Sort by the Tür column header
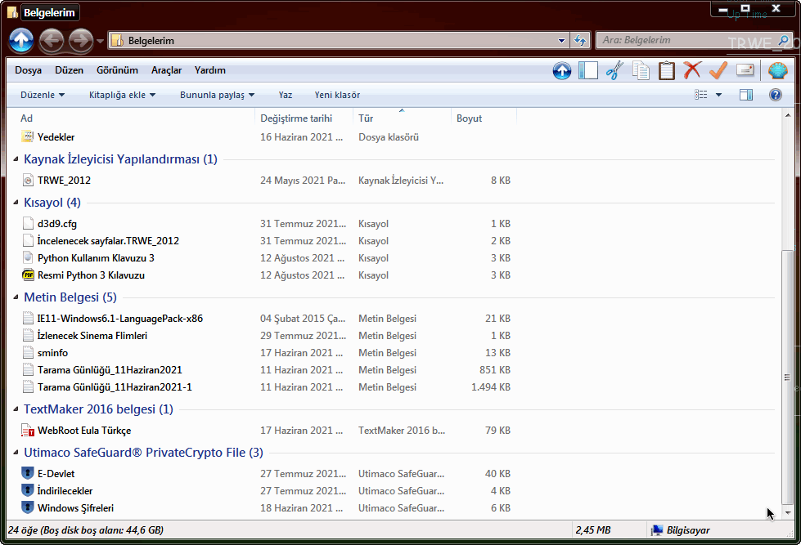This screenshot has height=545, width=801. 402,118
